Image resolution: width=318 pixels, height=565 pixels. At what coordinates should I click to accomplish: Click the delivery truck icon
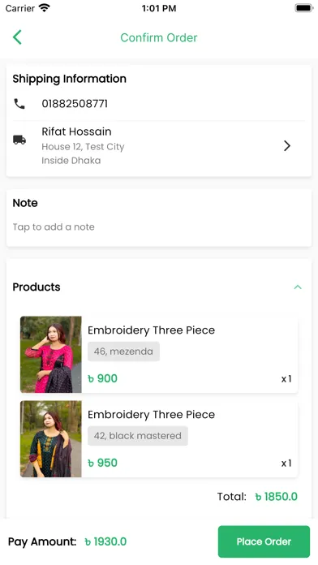pyautogui.click(x=19, y=140)
